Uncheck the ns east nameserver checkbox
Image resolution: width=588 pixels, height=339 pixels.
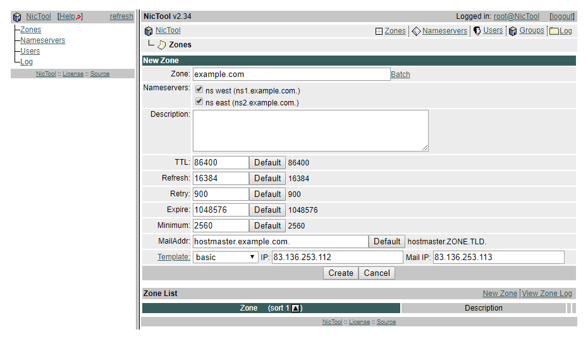coord(199,102)
